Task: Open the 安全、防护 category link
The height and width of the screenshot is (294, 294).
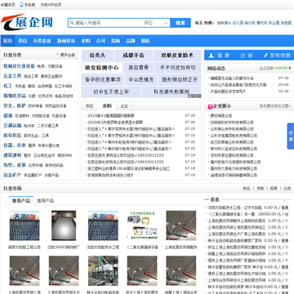Action: [x=15, y=105]
